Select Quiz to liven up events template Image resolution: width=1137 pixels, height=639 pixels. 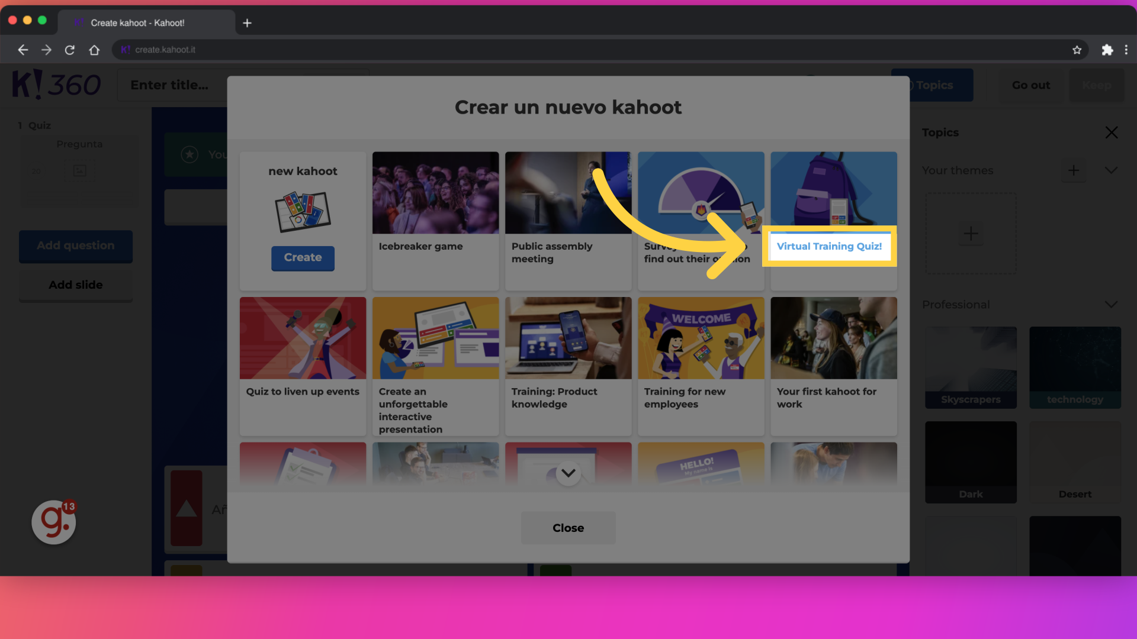coord(303,366)
